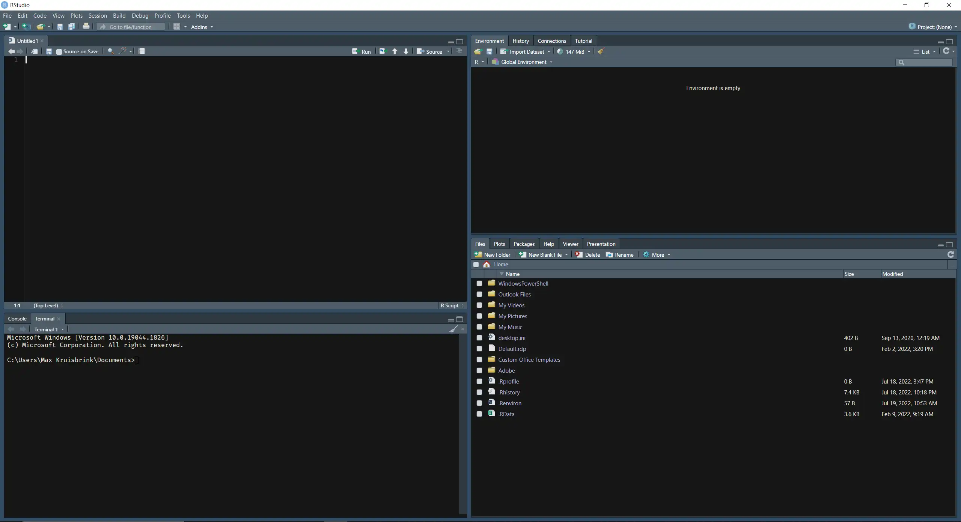Switch to the Console tab
961x522 pixels.
coord(17,319)
